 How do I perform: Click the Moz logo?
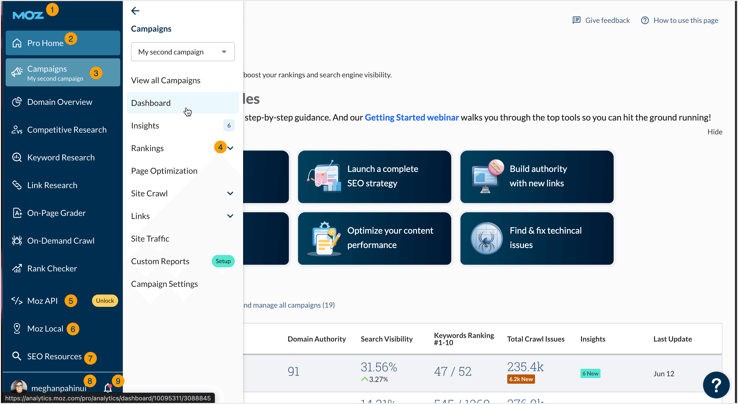point(28,15)
